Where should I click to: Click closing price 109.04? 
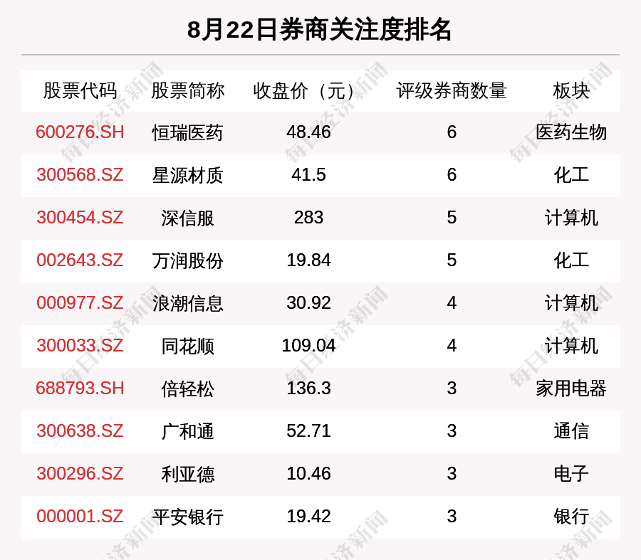pyautogui.click(x=308, y=346)
